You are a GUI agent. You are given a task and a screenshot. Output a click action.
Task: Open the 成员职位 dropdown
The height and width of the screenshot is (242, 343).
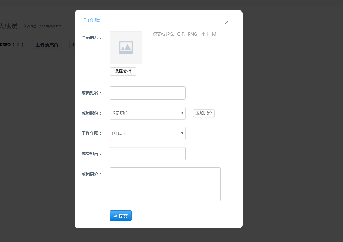[147, 113]
